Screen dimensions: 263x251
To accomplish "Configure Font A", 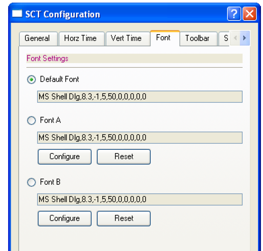I will 65,157.
